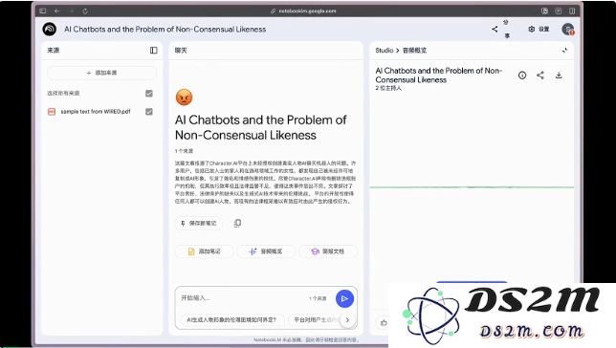Image resolution: width=616 pixels, height=348 pixels.
Task: Download the audio overview
Action: 559,75
